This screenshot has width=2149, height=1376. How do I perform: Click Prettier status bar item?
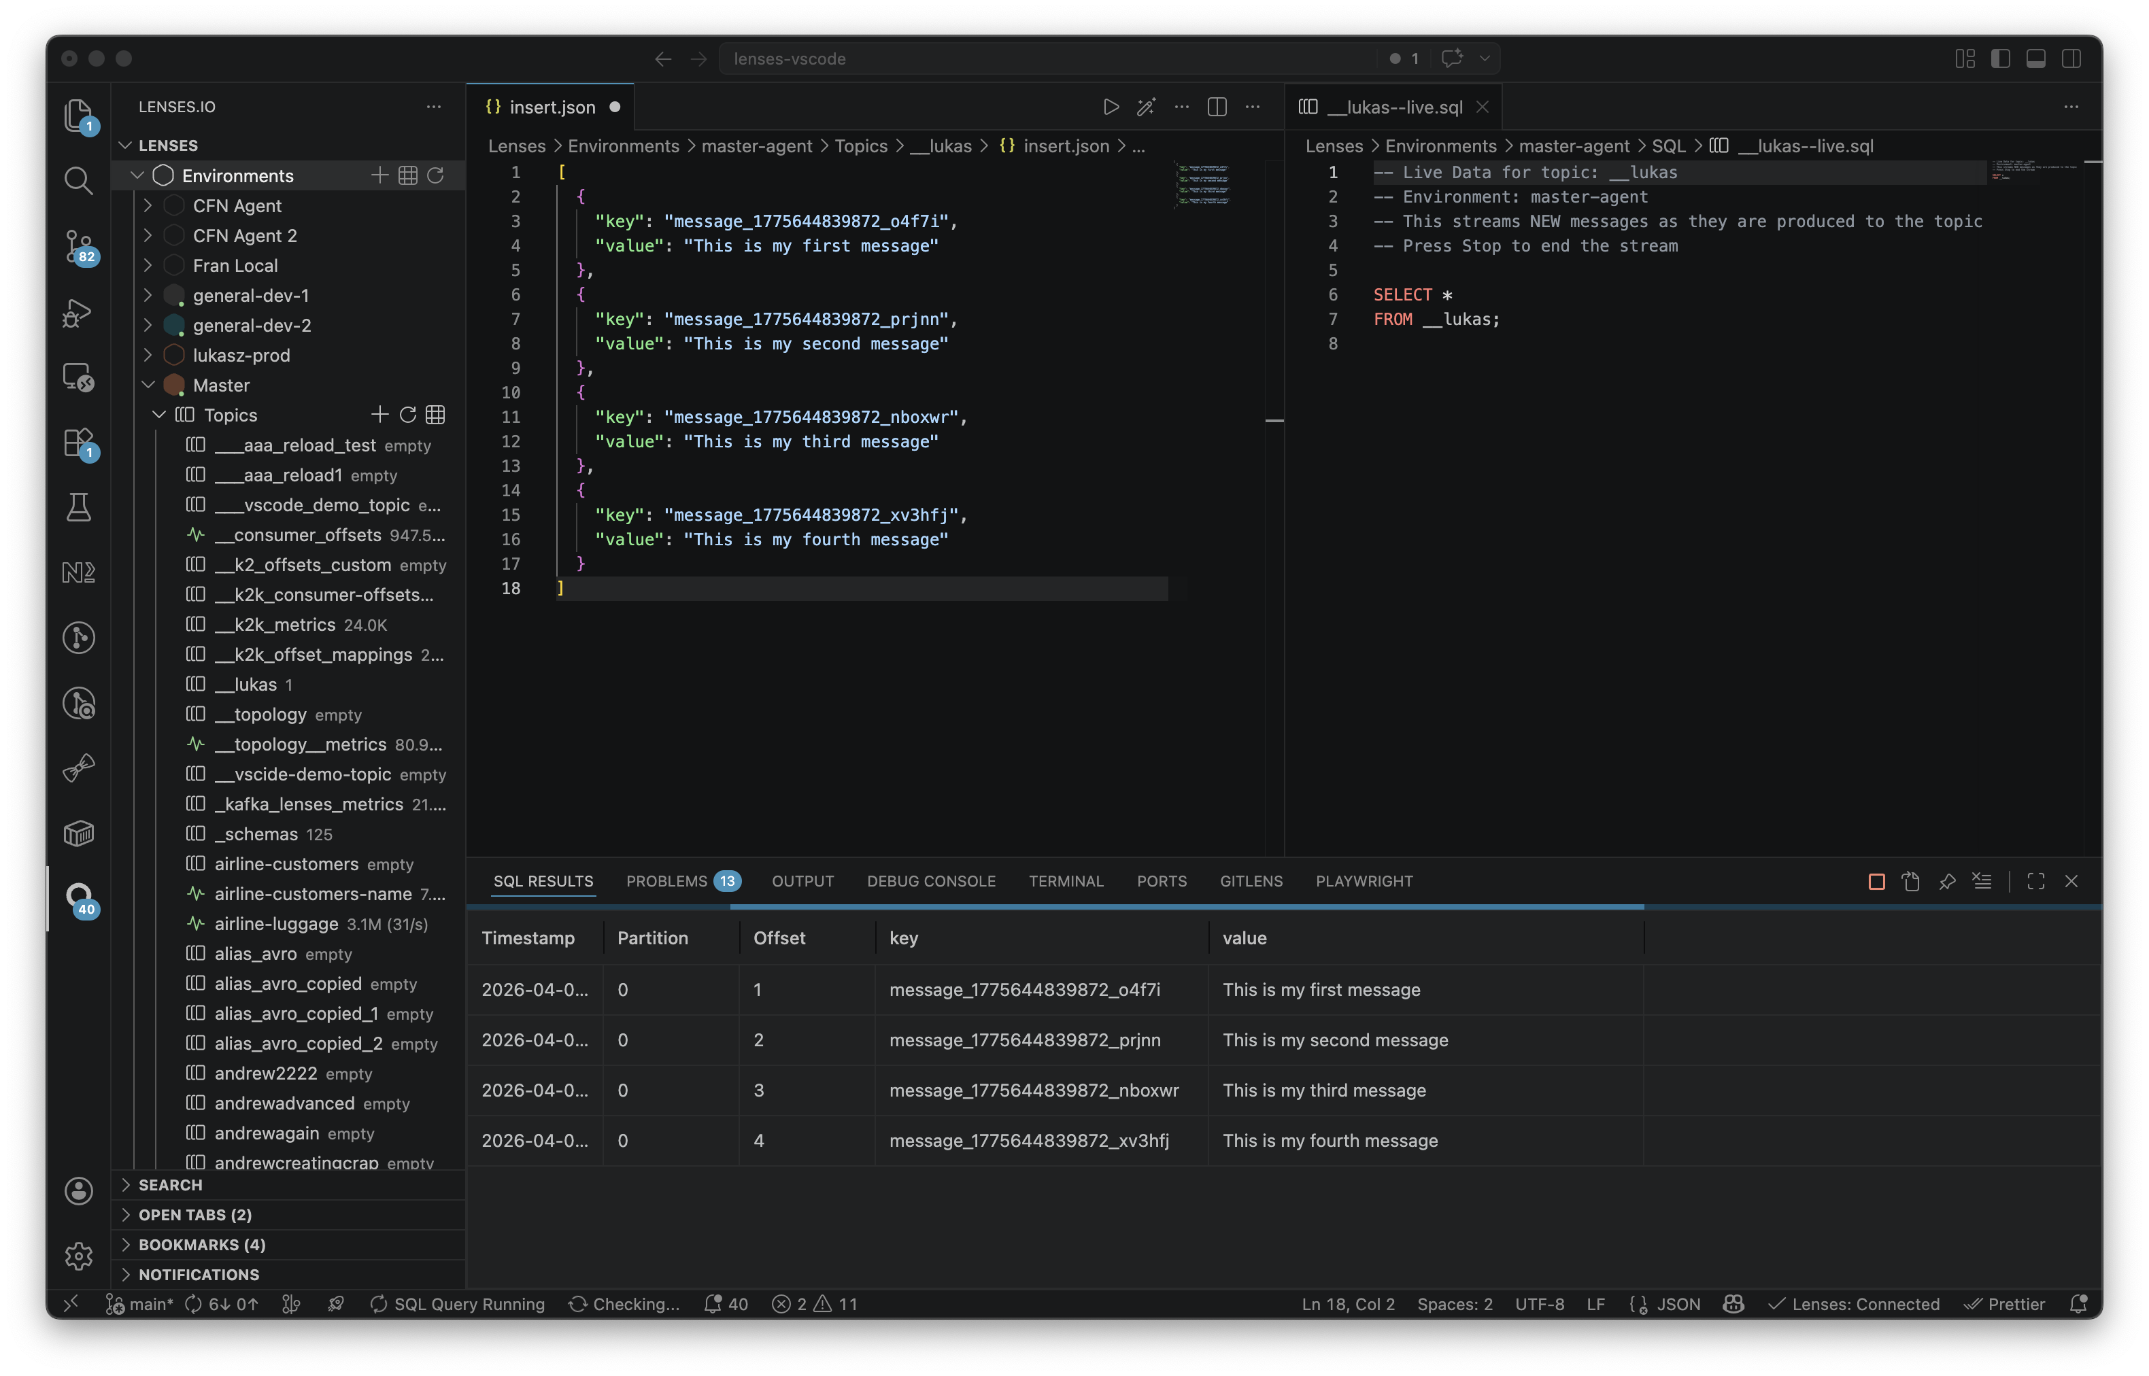tap(2004, 1305)
